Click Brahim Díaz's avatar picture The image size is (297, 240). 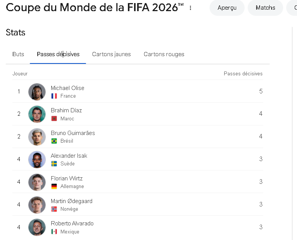[x=37, y=114]
